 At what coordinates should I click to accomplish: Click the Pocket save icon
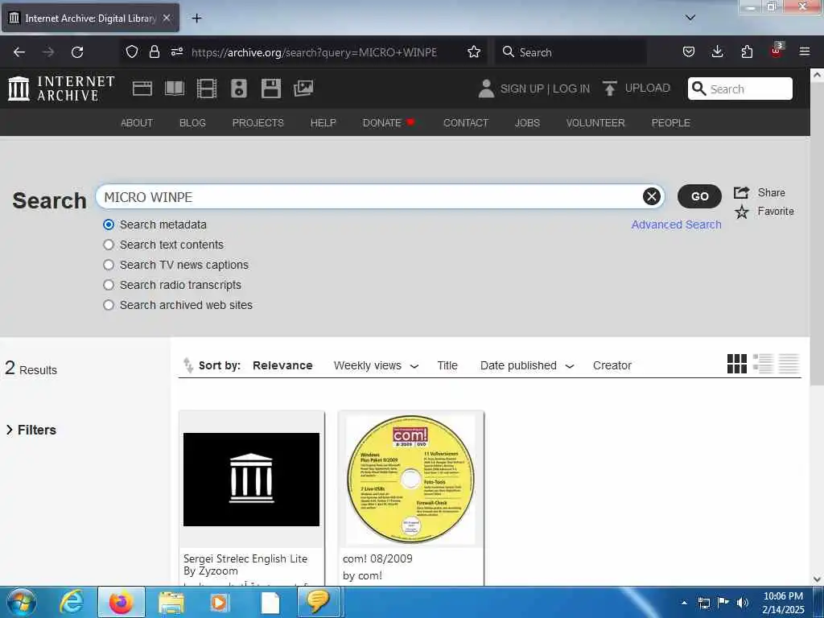689,51
